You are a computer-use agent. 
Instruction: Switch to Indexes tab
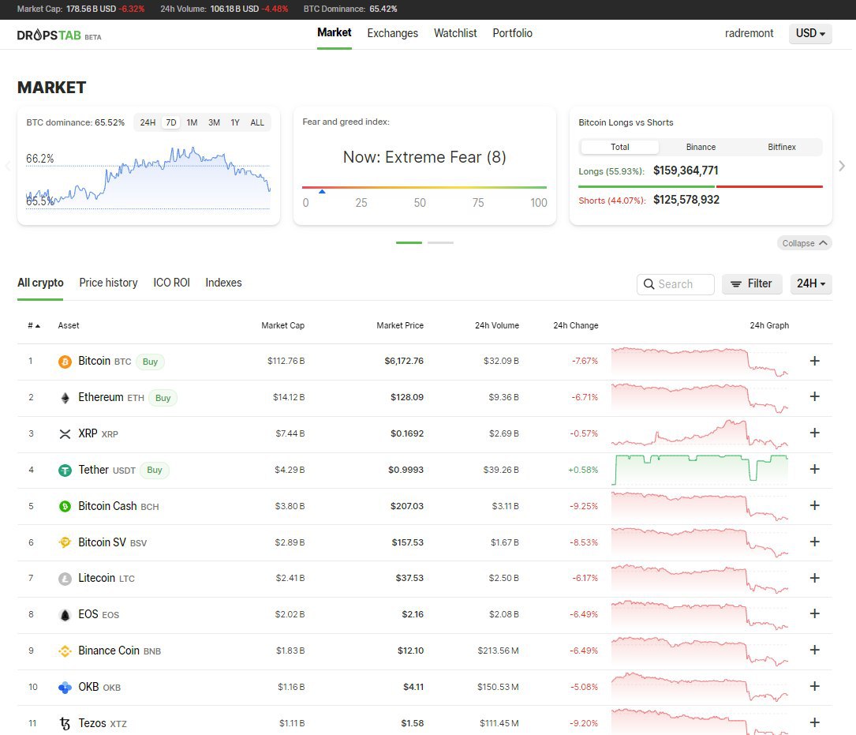[223, 283]
